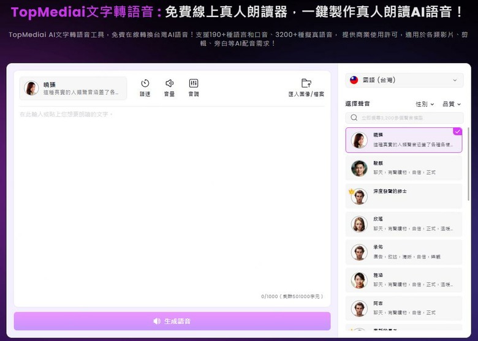The height and width of the screenshot is (341, 478).
Task: Click the TopMediai文字轉語音 page heading
Action: click(x=237, y=12)
